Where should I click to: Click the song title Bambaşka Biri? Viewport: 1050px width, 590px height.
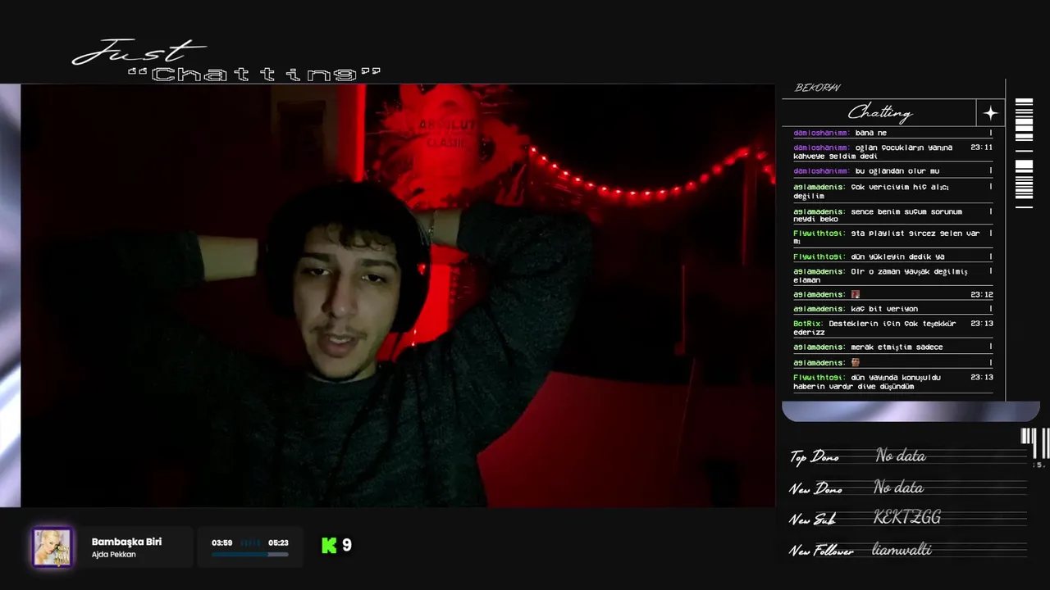(x=126, y=542)
